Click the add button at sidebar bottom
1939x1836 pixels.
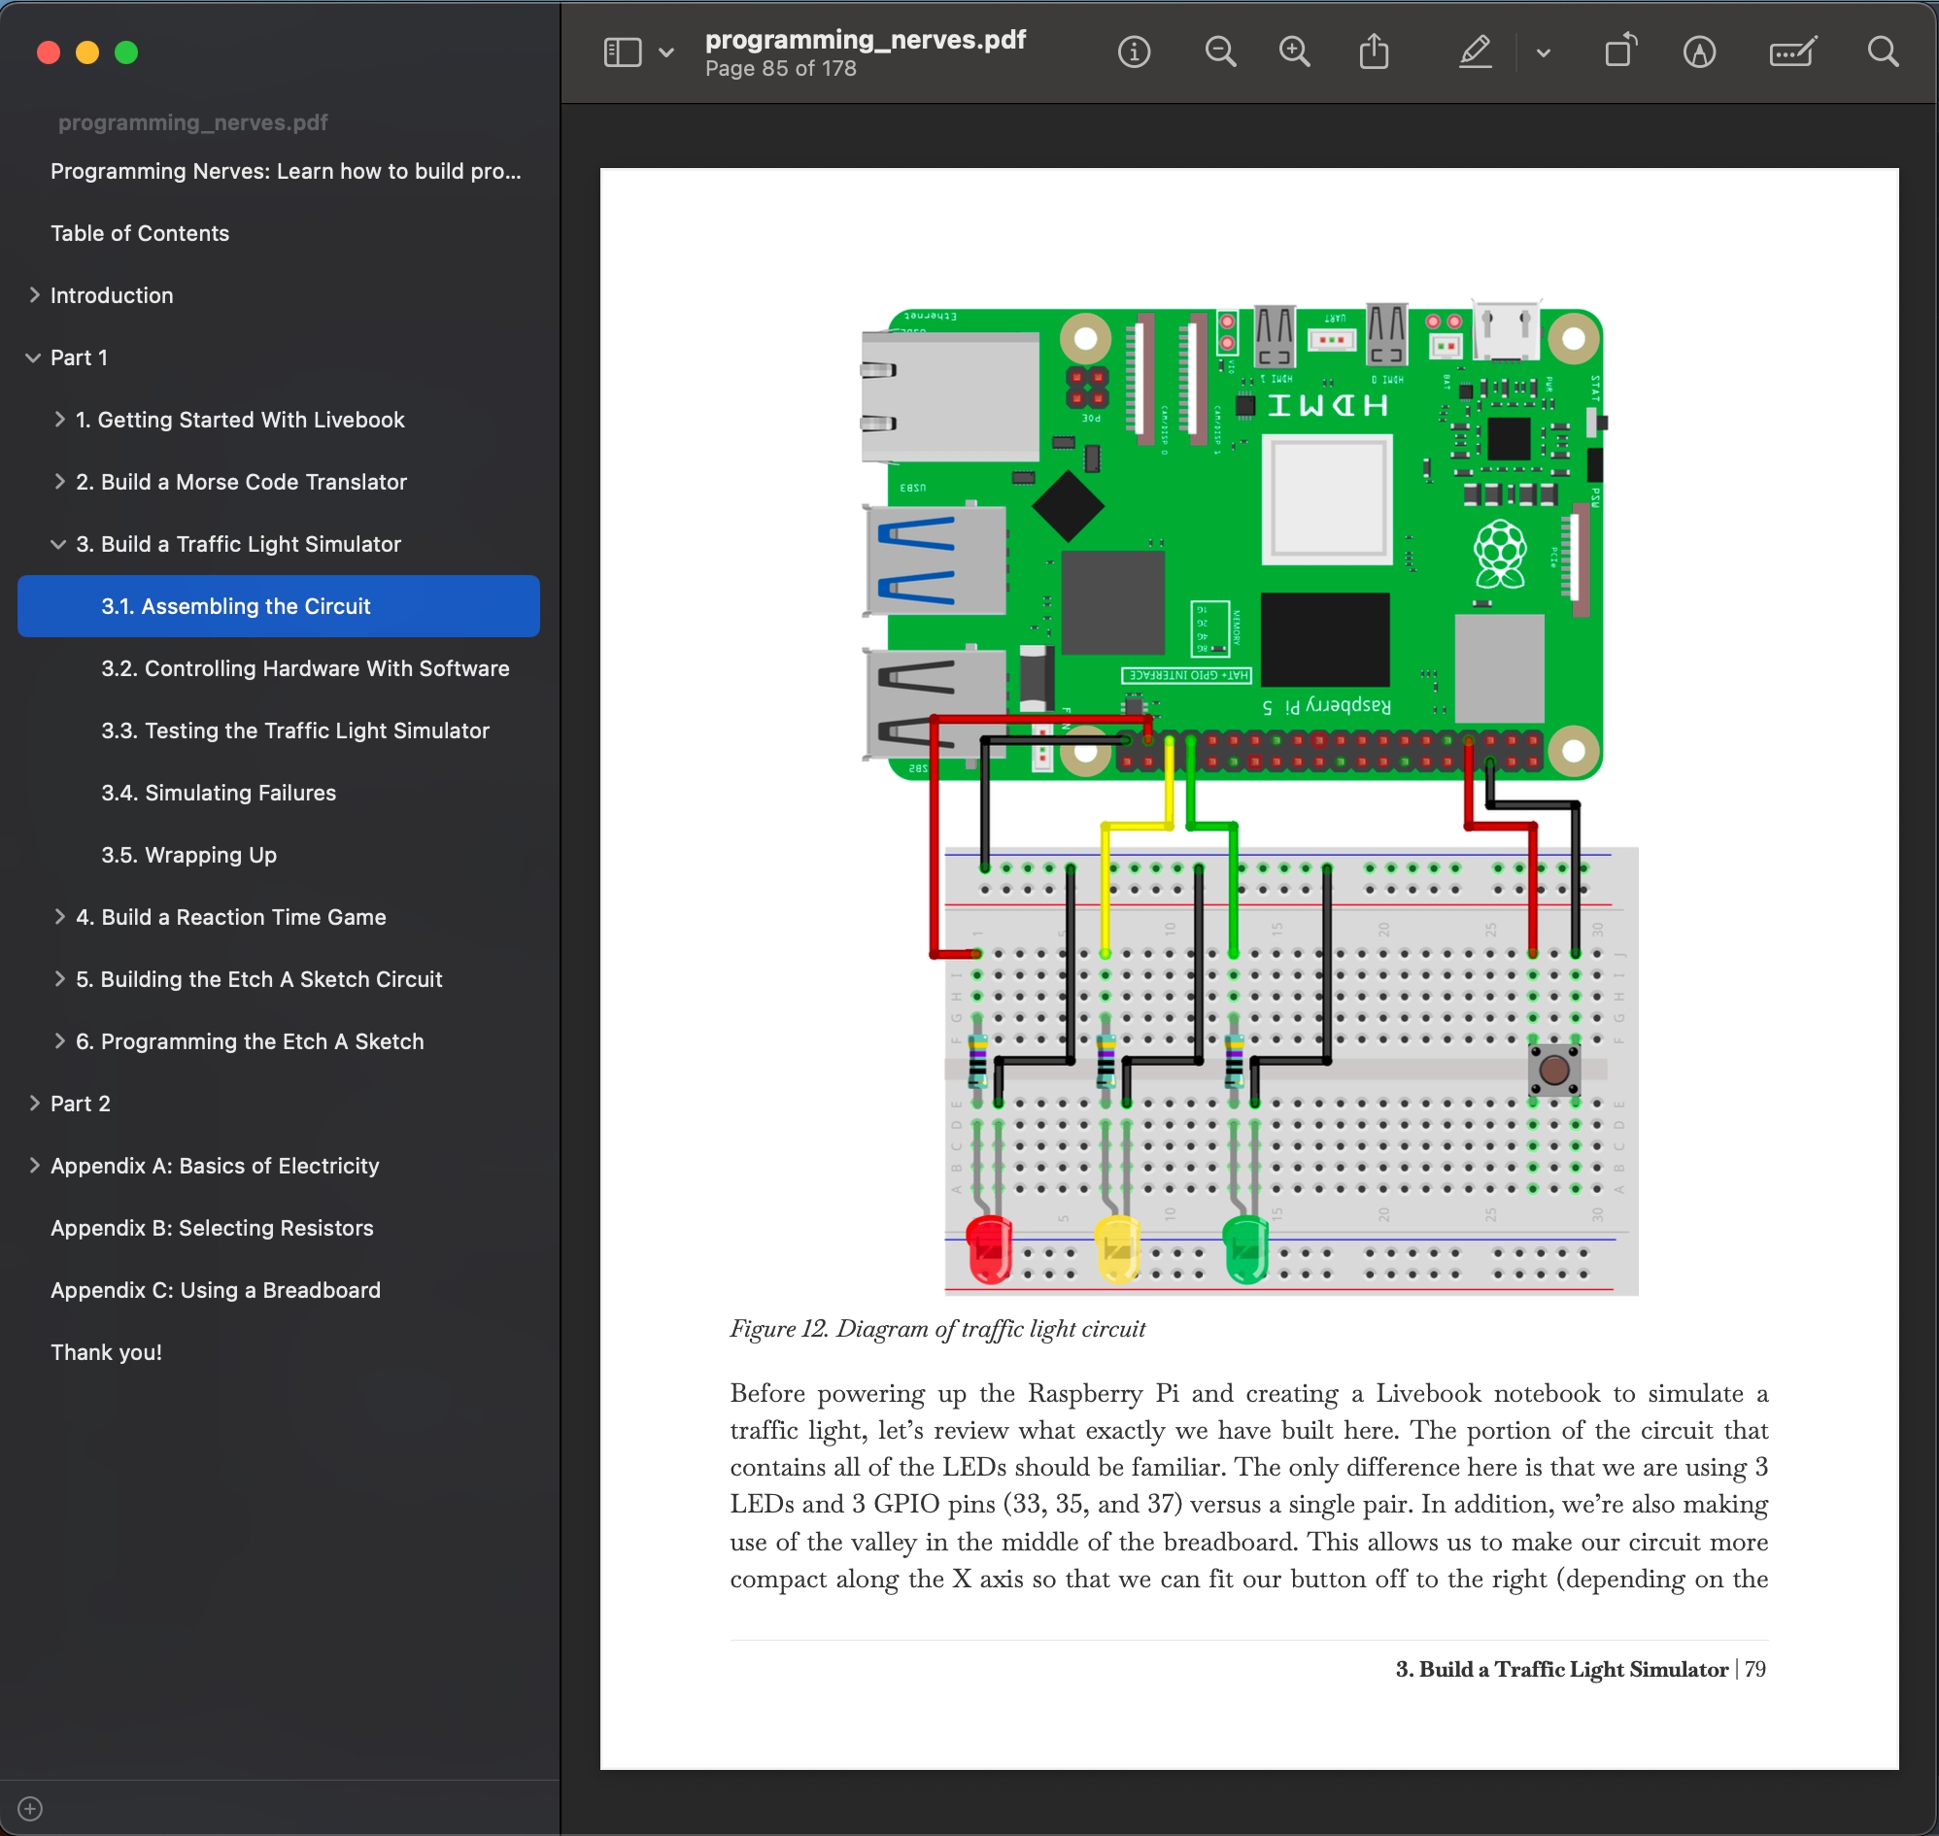click(x=30, y=1809)
